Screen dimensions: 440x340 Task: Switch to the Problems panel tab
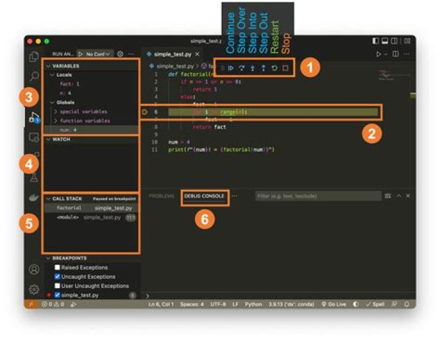[162, 197]
